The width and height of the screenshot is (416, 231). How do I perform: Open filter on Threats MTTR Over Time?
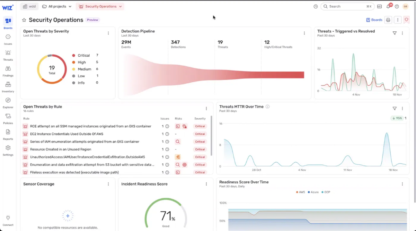[x=394, y=108]
